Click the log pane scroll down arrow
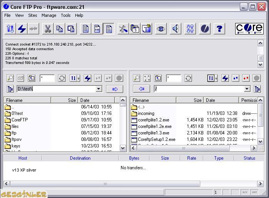The width and height of the screenshot is (269, 198). tap(261, 65)
